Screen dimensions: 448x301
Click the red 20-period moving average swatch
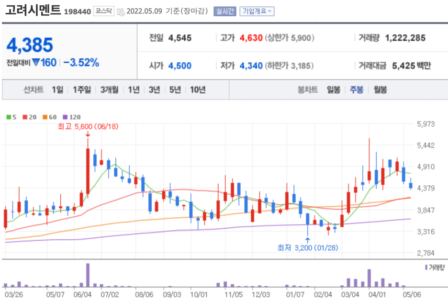(25, 117)
